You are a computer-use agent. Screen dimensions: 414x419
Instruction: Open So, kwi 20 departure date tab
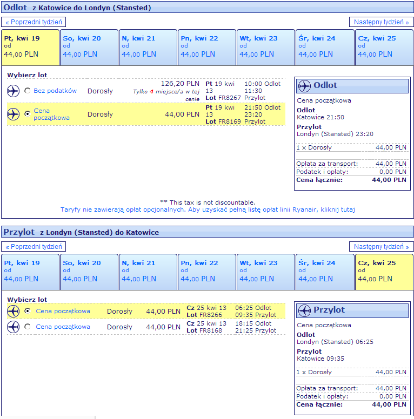(x=89, y=48)
